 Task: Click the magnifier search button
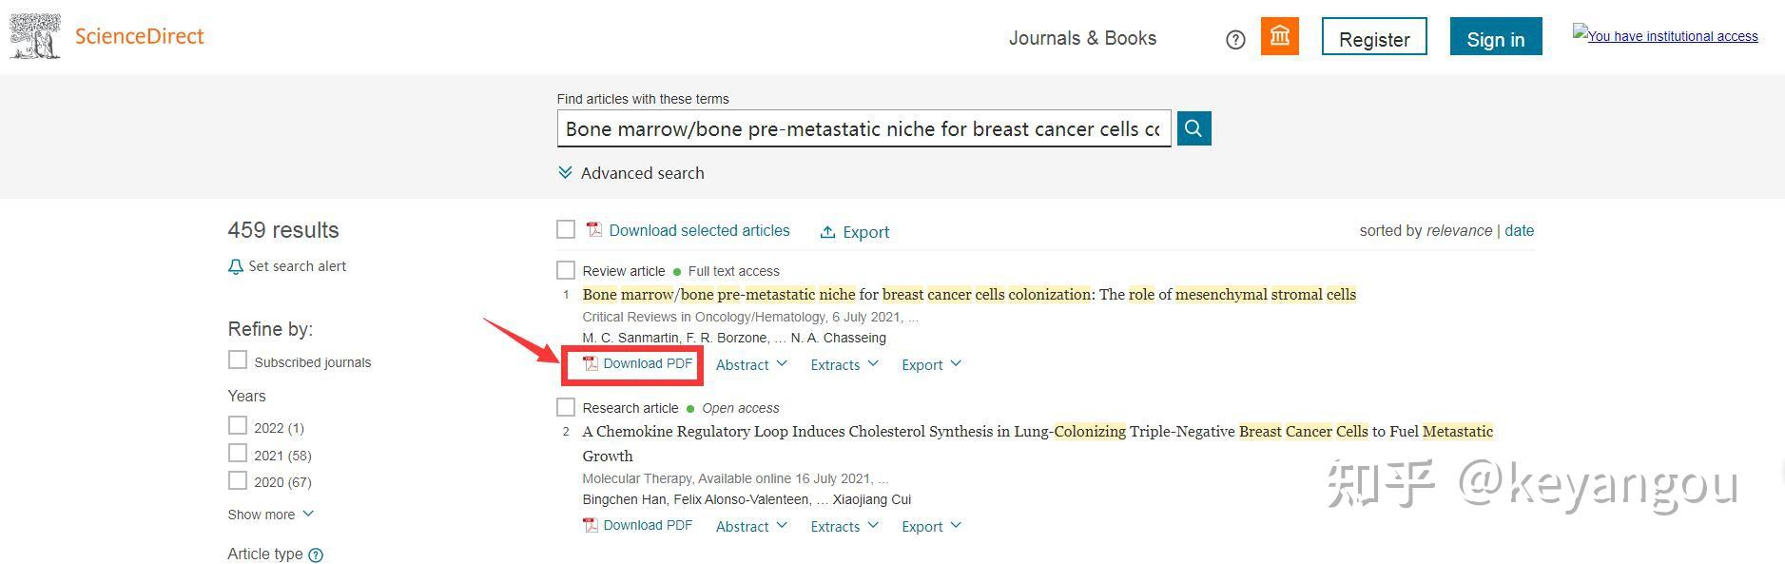pos(1193,128)
